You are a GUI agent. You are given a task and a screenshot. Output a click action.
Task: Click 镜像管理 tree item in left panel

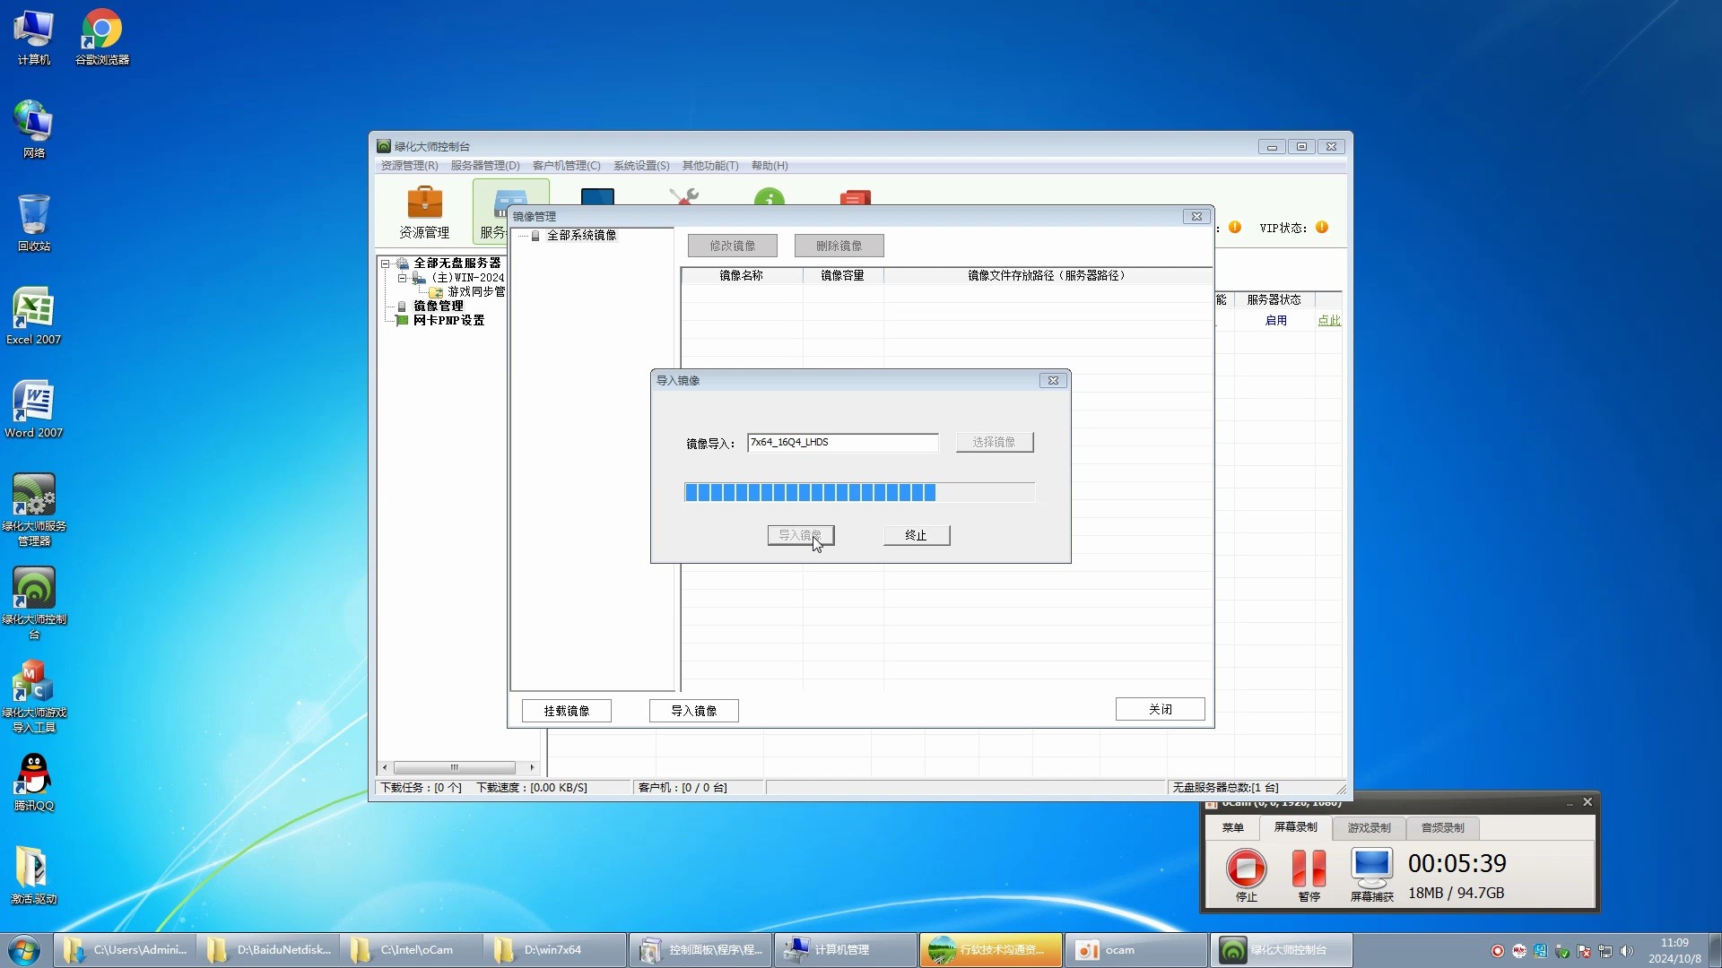(439, 305)
